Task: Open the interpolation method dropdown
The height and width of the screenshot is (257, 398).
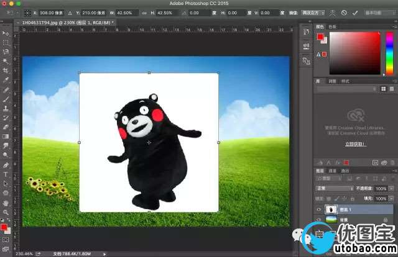Action: (x=313, y=12)
